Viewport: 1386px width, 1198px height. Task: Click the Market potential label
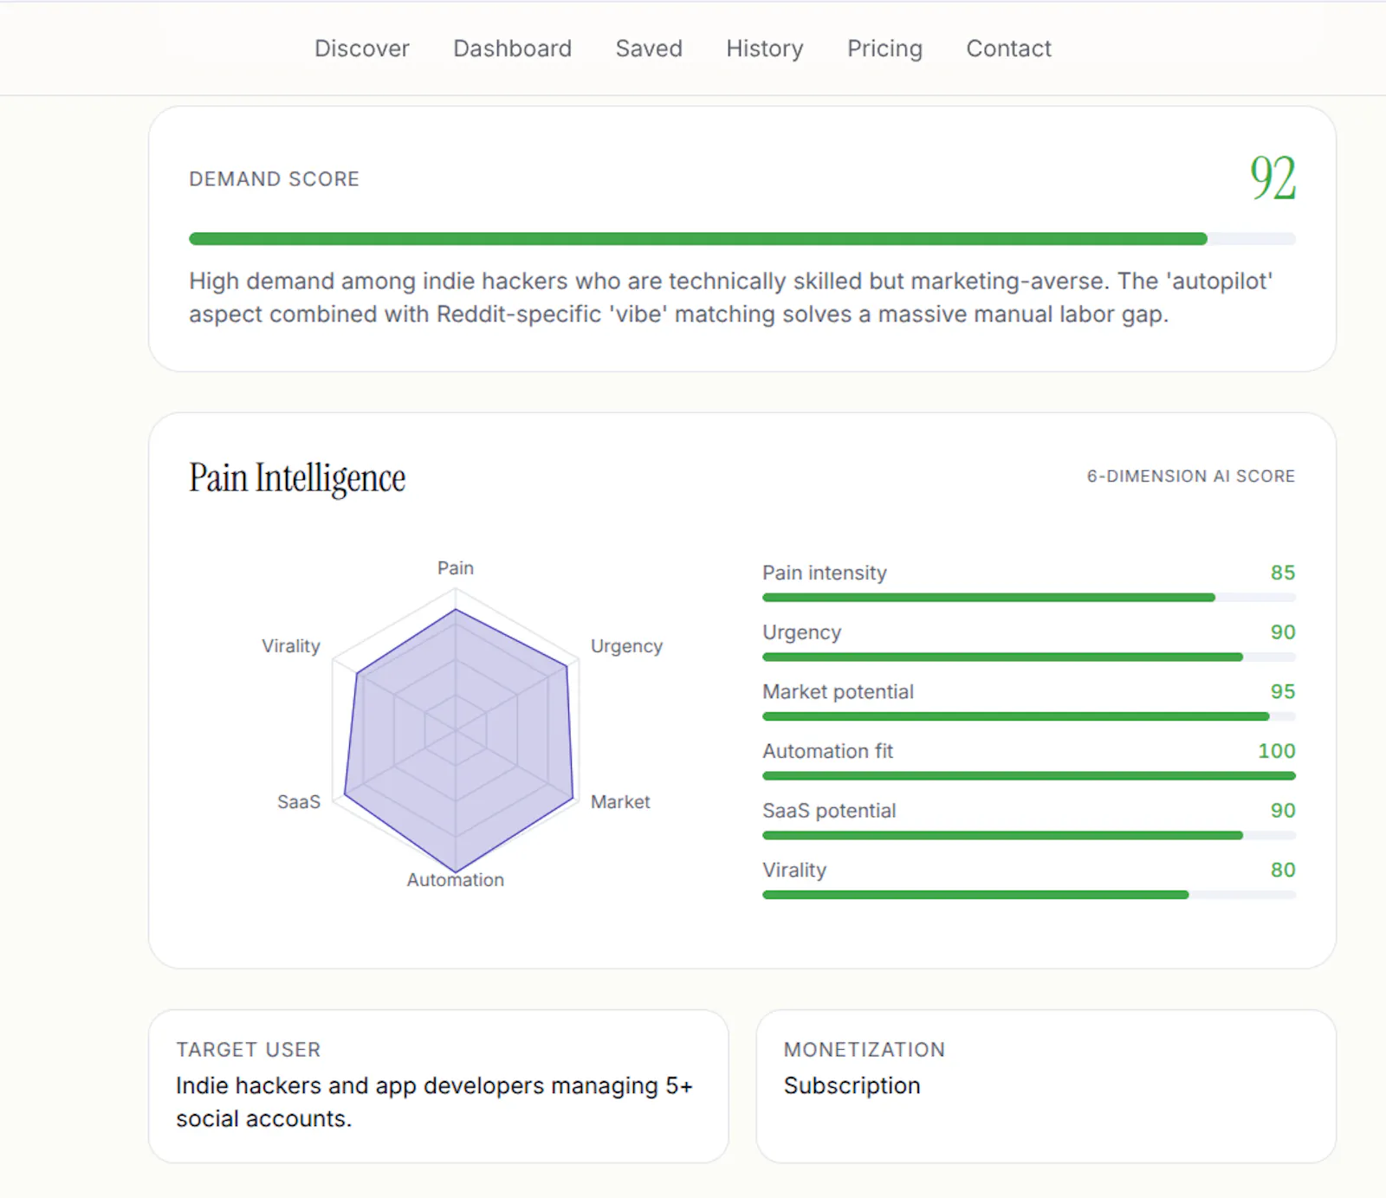(838, 691)
